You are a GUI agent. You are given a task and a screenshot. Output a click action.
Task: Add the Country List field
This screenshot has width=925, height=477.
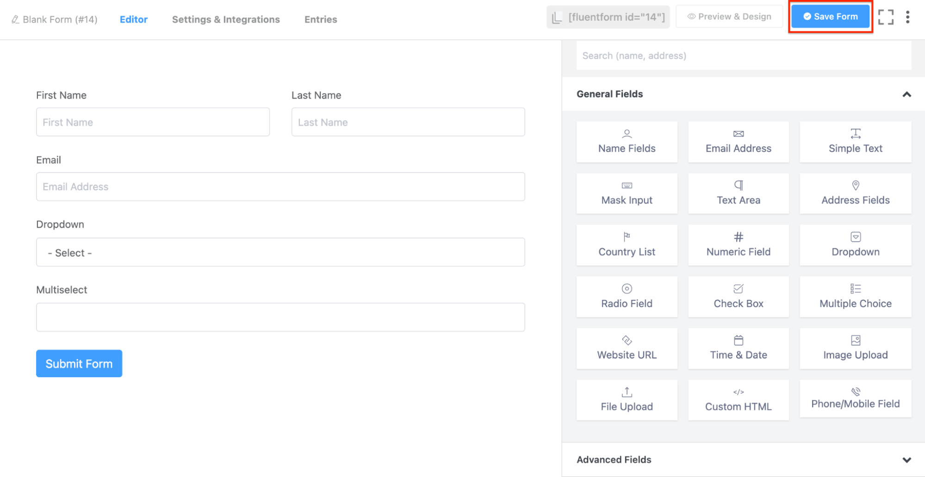click(x=627, y=245)
